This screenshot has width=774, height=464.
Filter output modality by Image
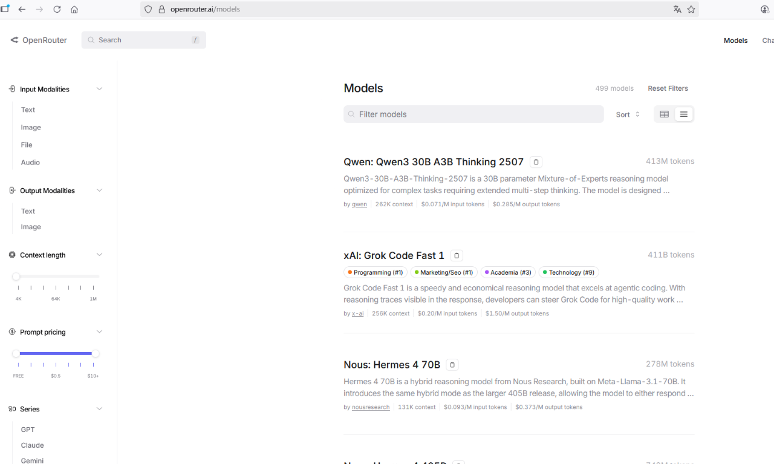pos(31,227)
